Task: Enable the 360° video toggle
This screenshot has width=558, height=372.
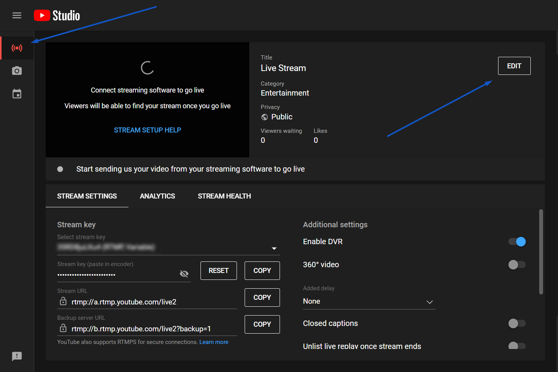Action: [x=517, y=265]
